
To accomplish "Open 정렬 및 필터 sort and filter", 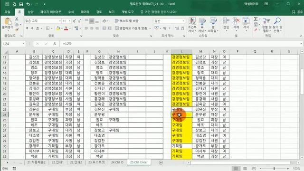I will point(266,25).
